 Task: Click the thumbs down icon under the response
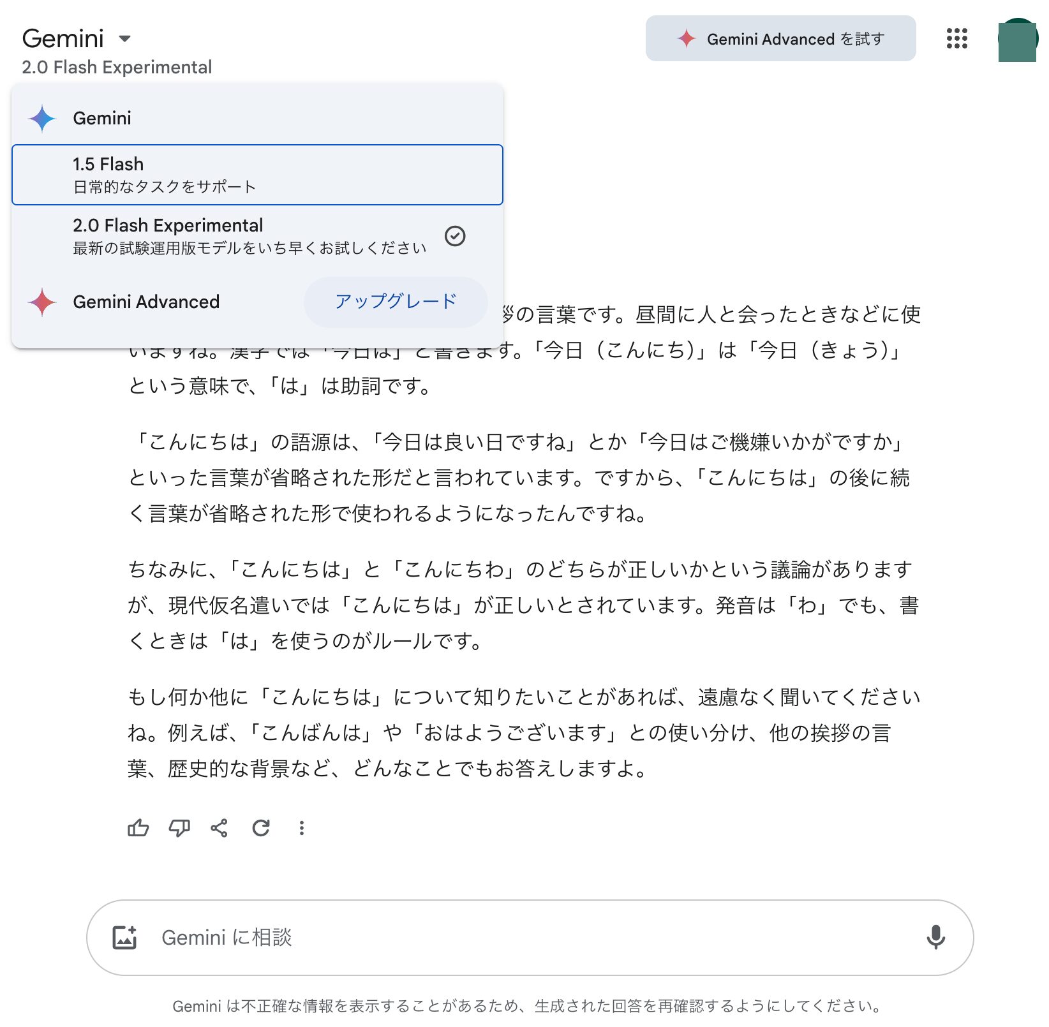click(x=179, y=828)
